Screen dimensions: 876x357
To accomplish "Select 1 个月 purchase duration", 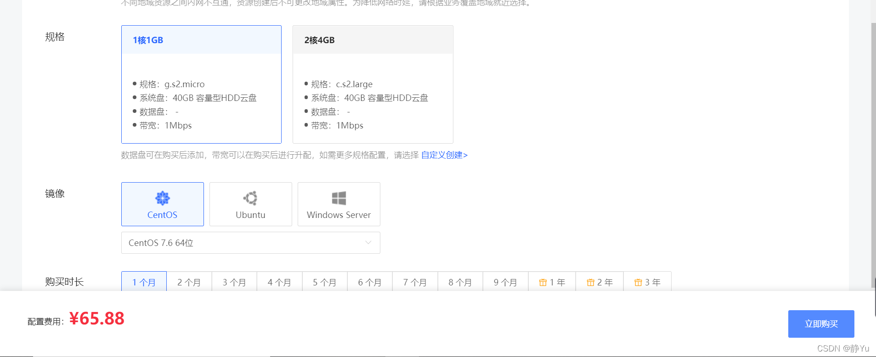I will 144,282.
